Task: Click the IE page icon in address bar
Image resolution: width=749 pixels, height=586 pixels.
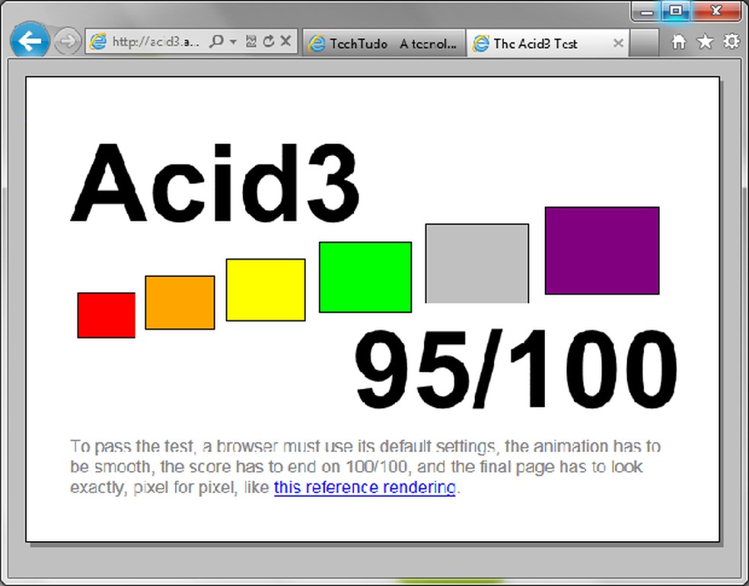Action: 98,42
